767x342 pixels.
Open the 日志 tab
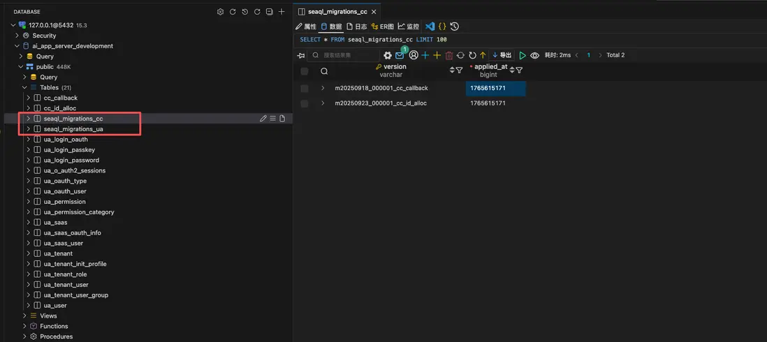[x=356, y=27]
